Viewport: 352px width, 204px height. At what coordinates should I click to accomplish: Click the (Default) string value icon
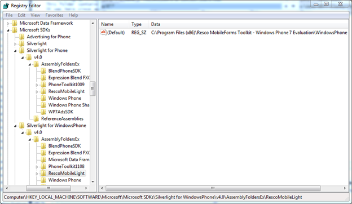point(103,33)
